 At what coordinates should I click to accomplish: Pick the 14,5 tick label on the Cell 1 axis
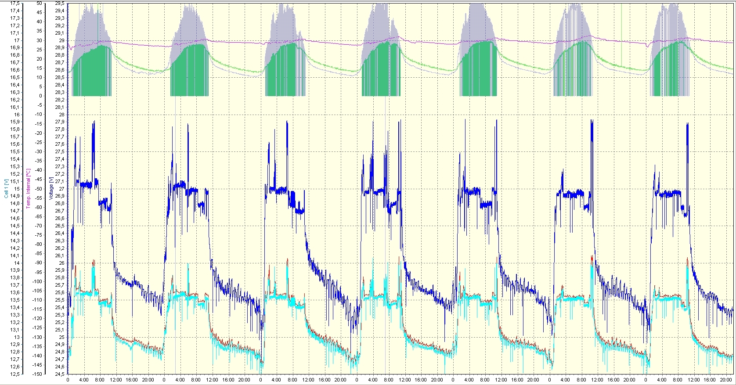pos(15,226)
